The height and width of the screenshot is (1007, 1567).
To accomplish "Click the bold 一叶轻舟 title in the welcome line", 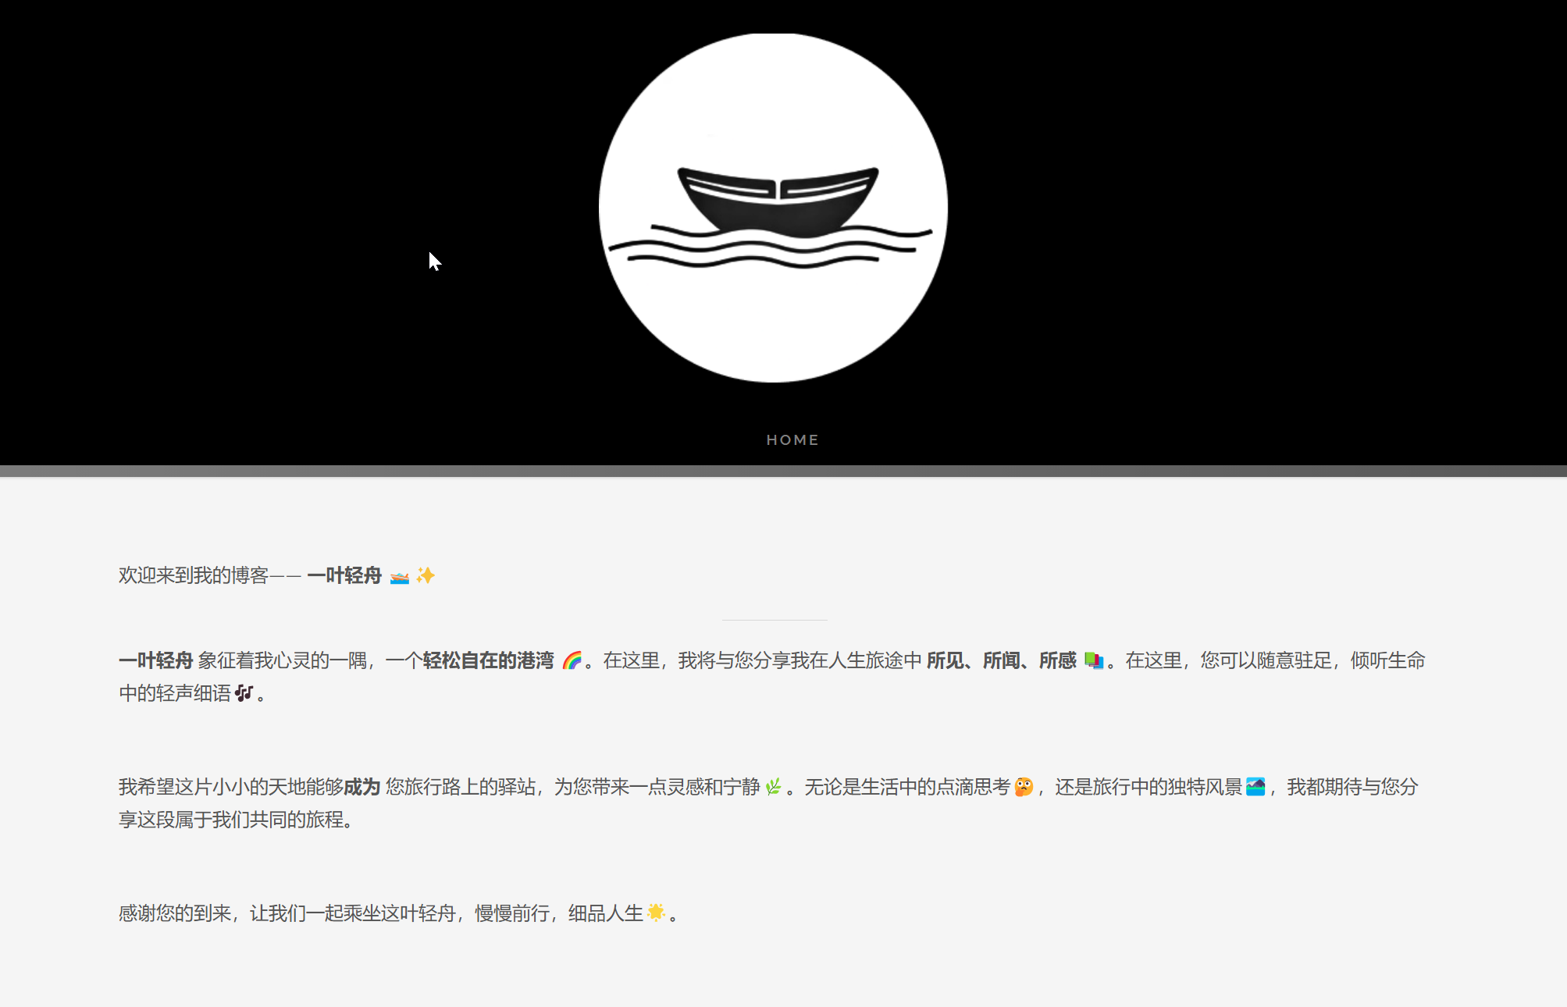I will click(344, 576).
